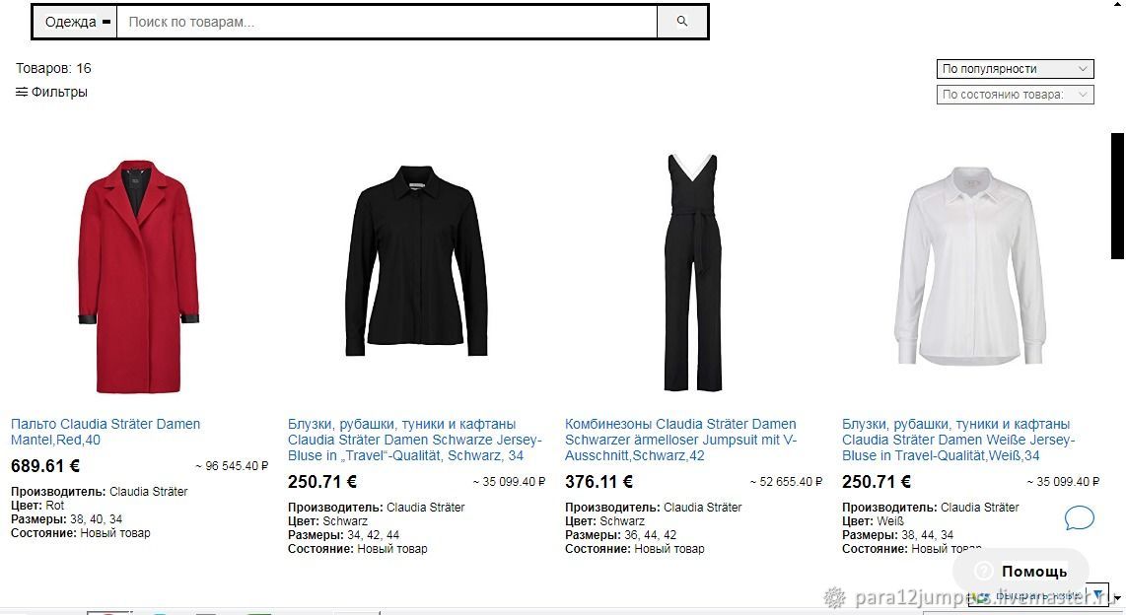
Task: Open the chat bubble icon
Action: click(x=1079, y=517)
